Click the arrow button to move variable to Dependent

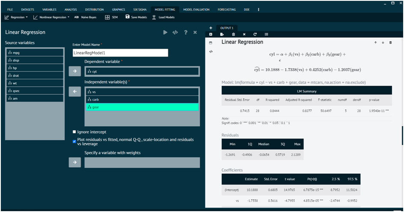[x=74, y=71]
